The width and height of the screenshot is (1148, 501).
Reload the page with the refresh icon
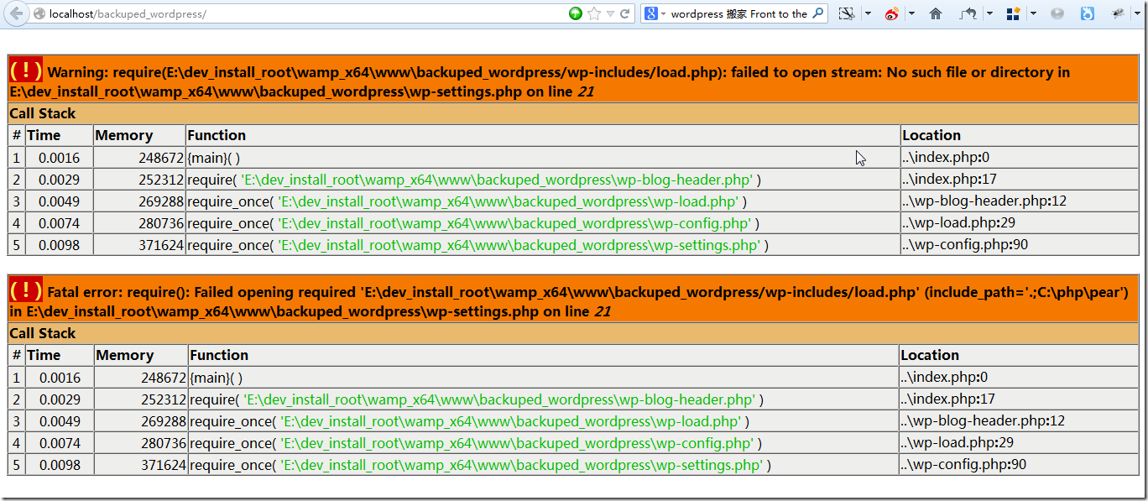pos(625,13)
